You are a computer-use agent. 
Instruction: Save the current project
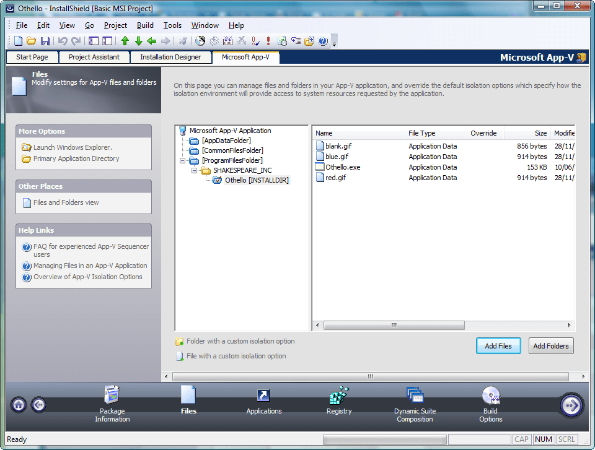(45, 41)
